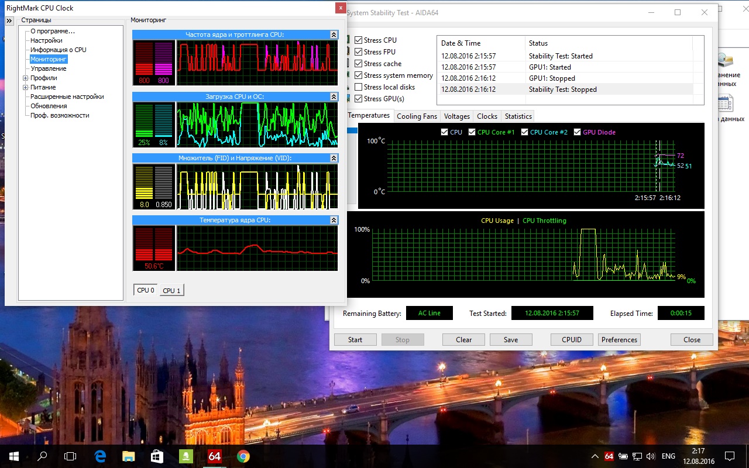Click the Save button

pyautogui.click(x=511, y=339)
